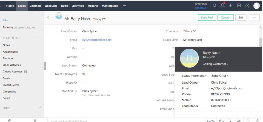Screen dimensions: 263x122
Task: Open the setup tools wrench icon
Action: click(247, 6)
